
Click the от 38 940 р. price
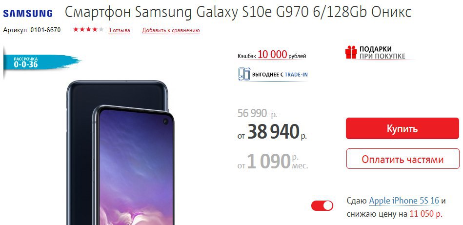tap(272, 132)
